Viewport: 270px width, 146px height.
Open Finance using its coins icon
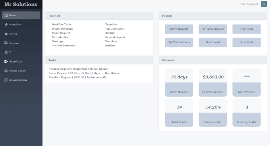point(6,43)
